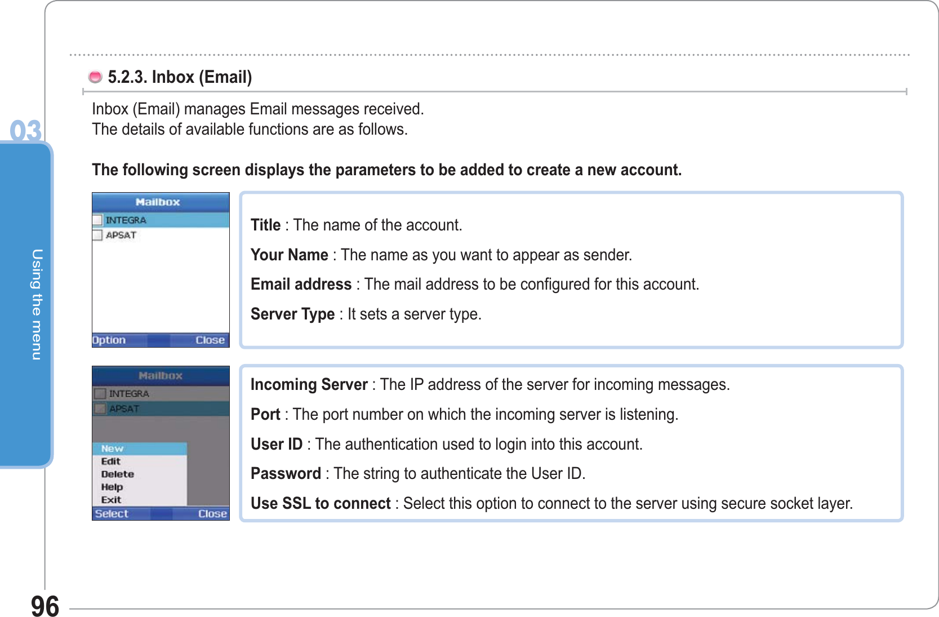939x617 pixels.
Task: Click the 'Title' parameter label
Action: [266, 225]
